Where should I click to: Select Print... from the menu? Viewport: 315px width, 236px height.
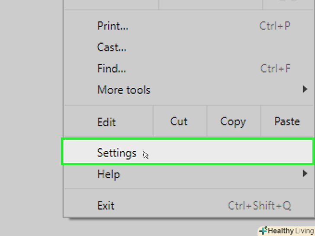point(112,26)
